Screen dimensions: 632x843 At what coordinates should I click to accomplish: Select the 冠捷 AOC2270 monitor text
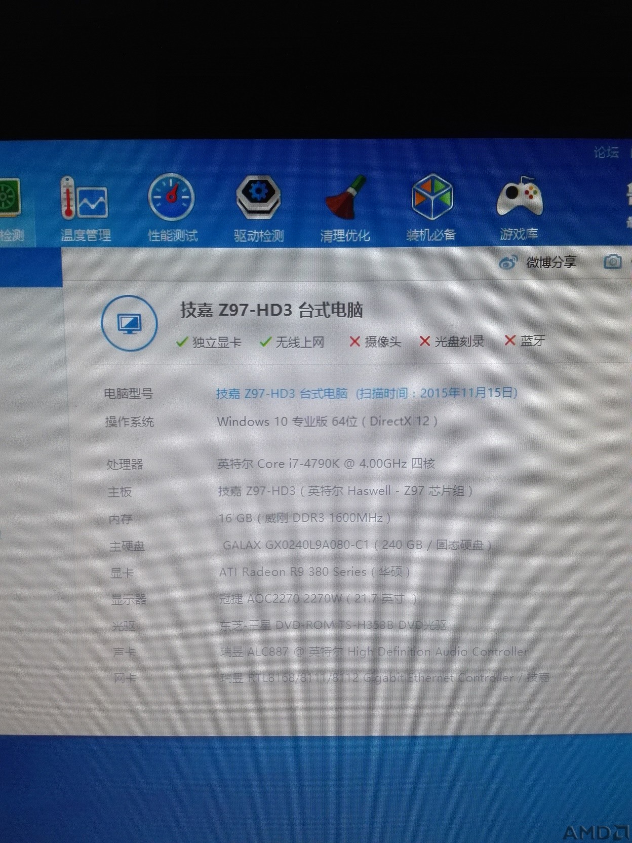point(318,598)
